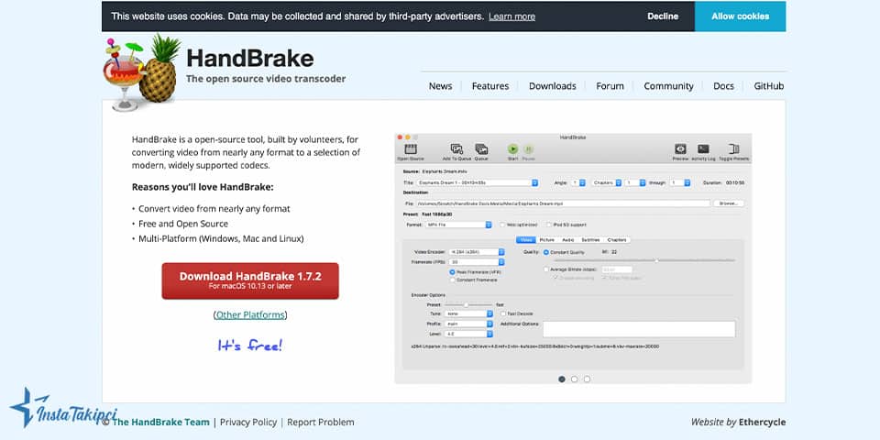
Task: Select the third carousel dot
Action: click(x=587, y=379)
